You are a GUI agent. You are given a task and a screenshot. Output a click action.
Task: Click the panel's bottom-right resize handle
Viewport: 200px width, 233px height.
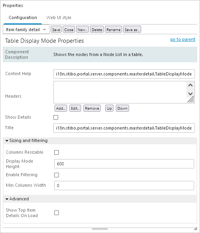[196, 229]
